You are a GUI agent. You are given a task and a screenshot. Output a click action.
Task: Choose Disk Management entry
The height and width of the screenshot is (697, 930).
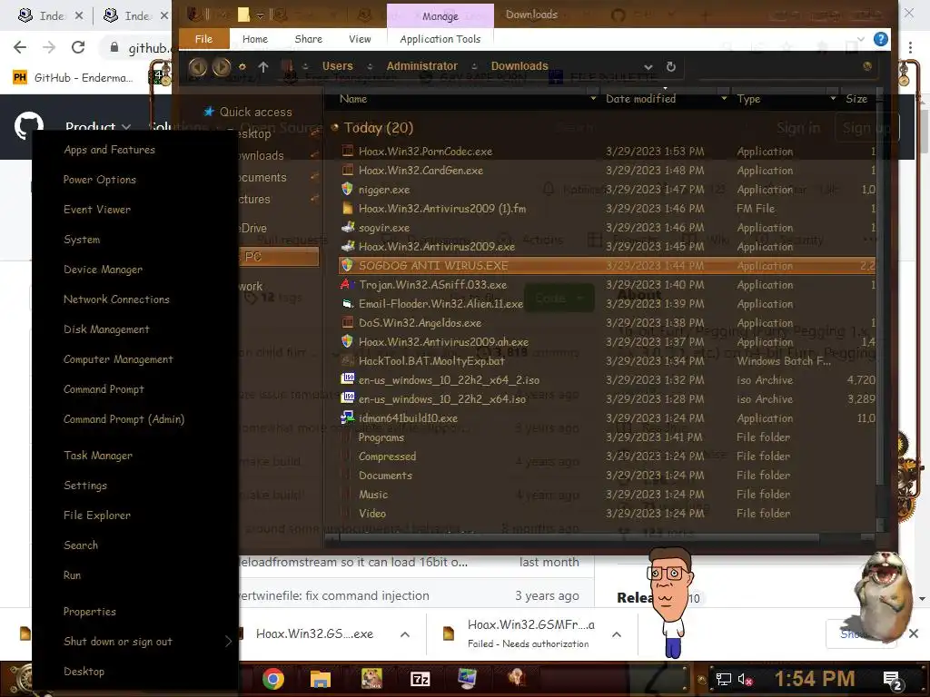coord(106,329)
